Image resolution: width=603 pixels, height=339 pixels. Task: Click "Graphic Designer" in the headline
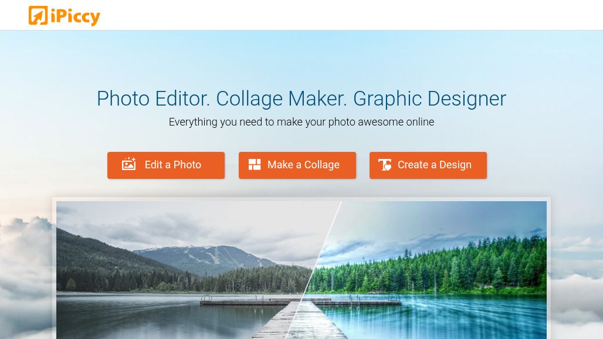point(429,99)
